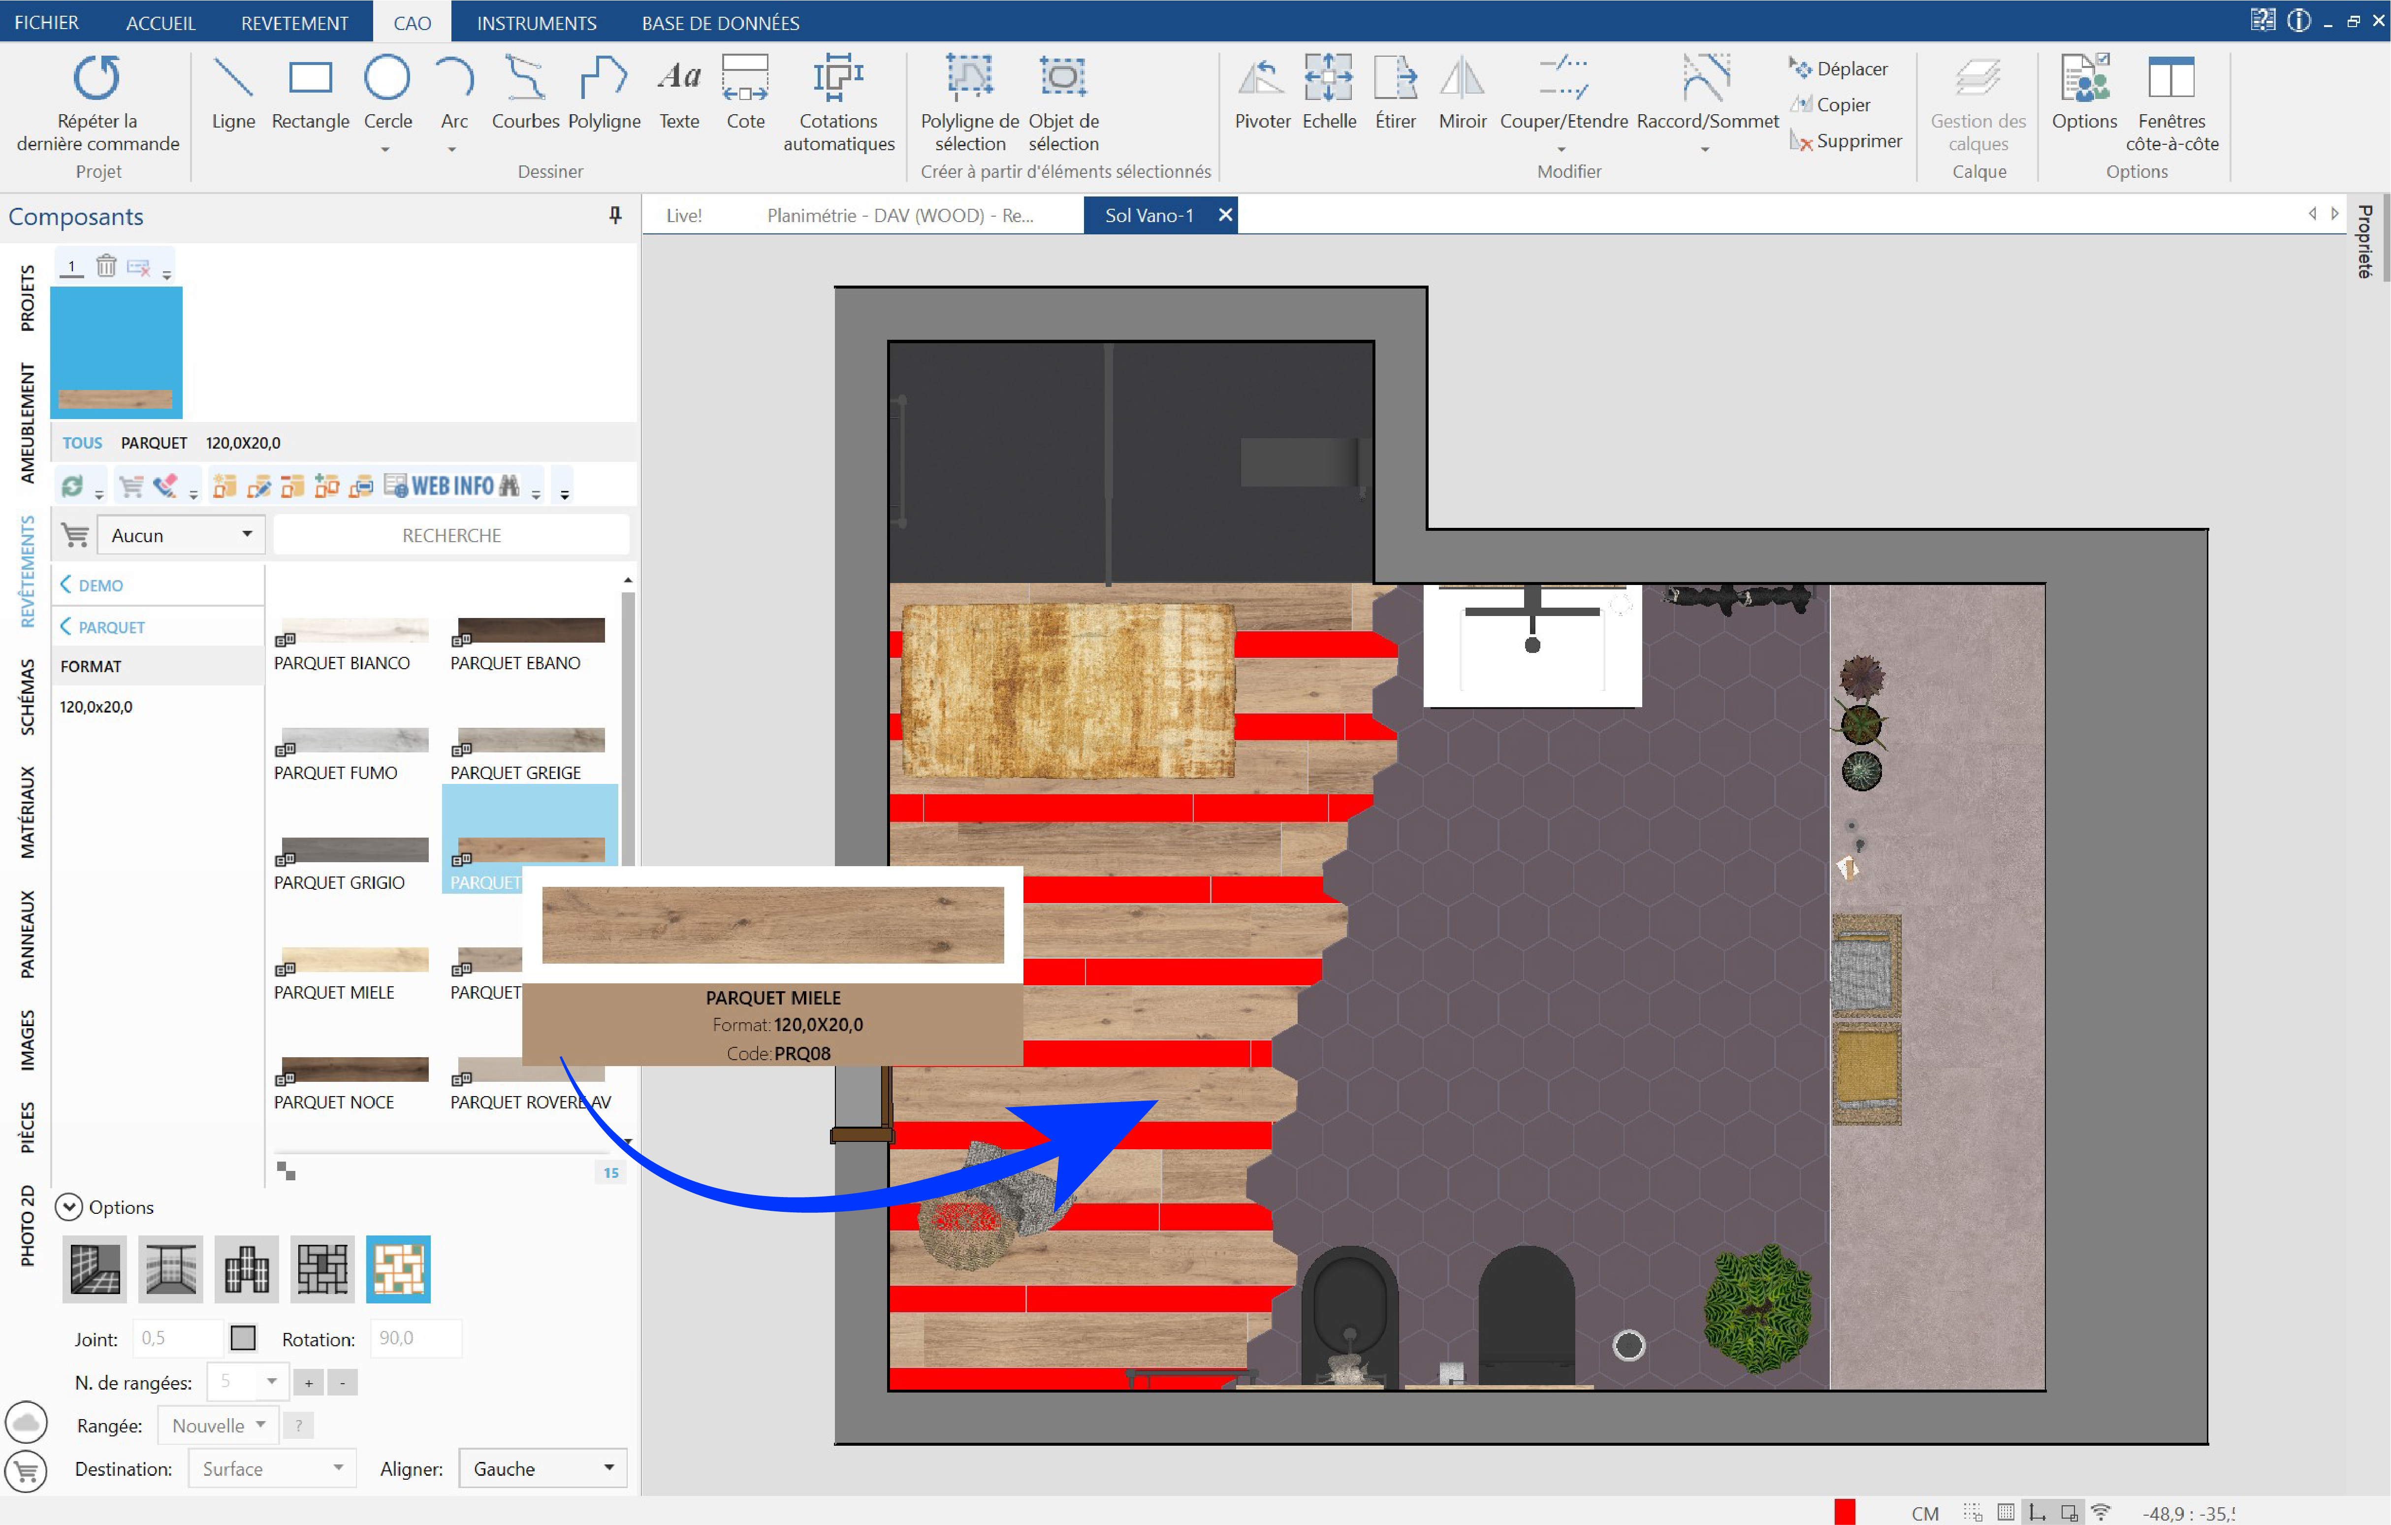
Task: Open the Destination Surface dropdown
Action: pyautogui.click(x=272, y=1468)
